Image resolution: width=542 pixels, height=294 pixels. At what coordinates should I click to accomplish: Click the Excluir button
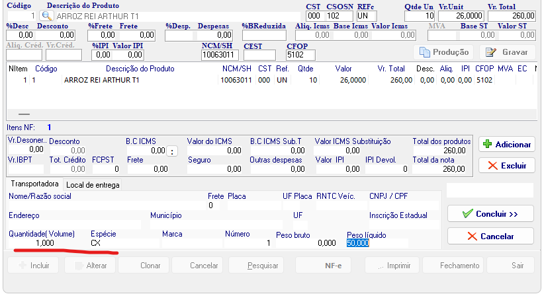[x=507, y=166]
